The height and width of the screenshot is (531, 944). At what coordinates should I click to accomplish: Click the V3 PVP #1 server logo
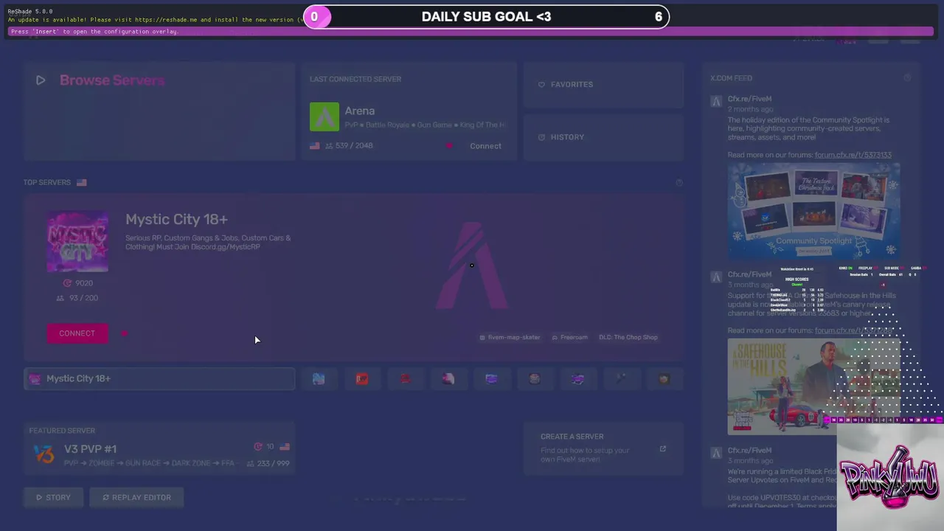point(44,454)
